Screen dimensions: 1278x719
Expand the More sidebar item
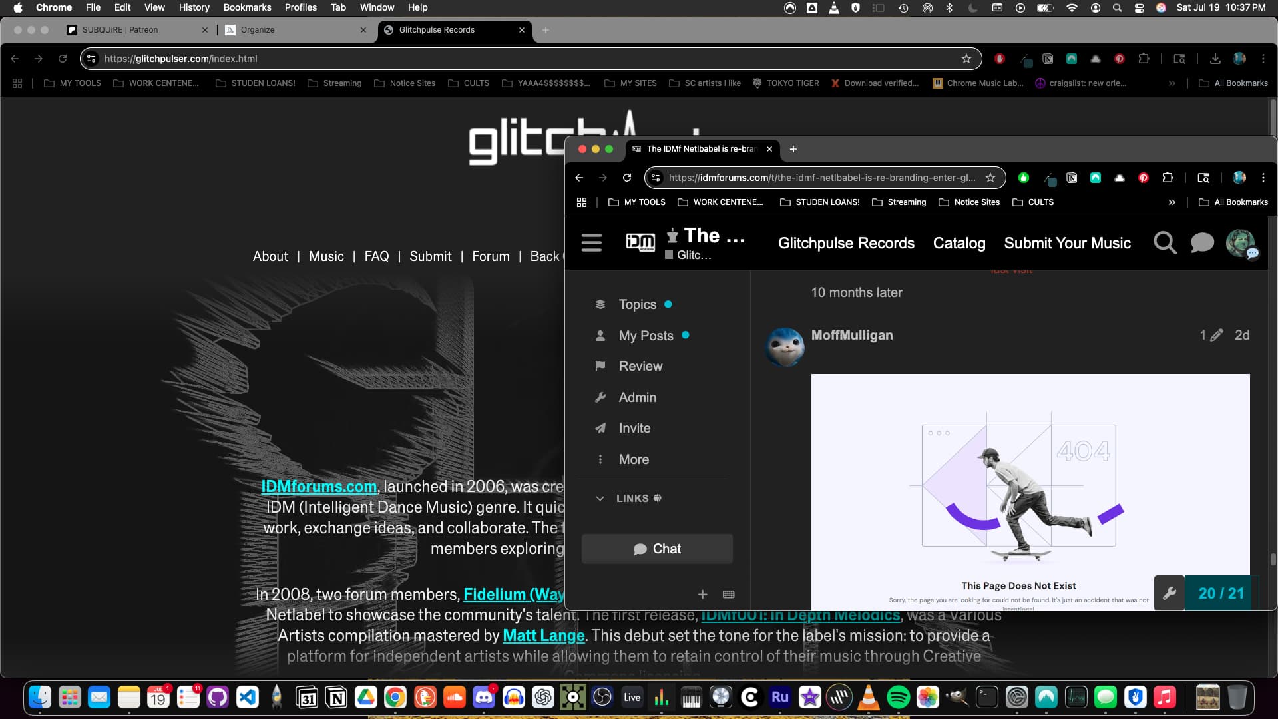tap(633, 459)
